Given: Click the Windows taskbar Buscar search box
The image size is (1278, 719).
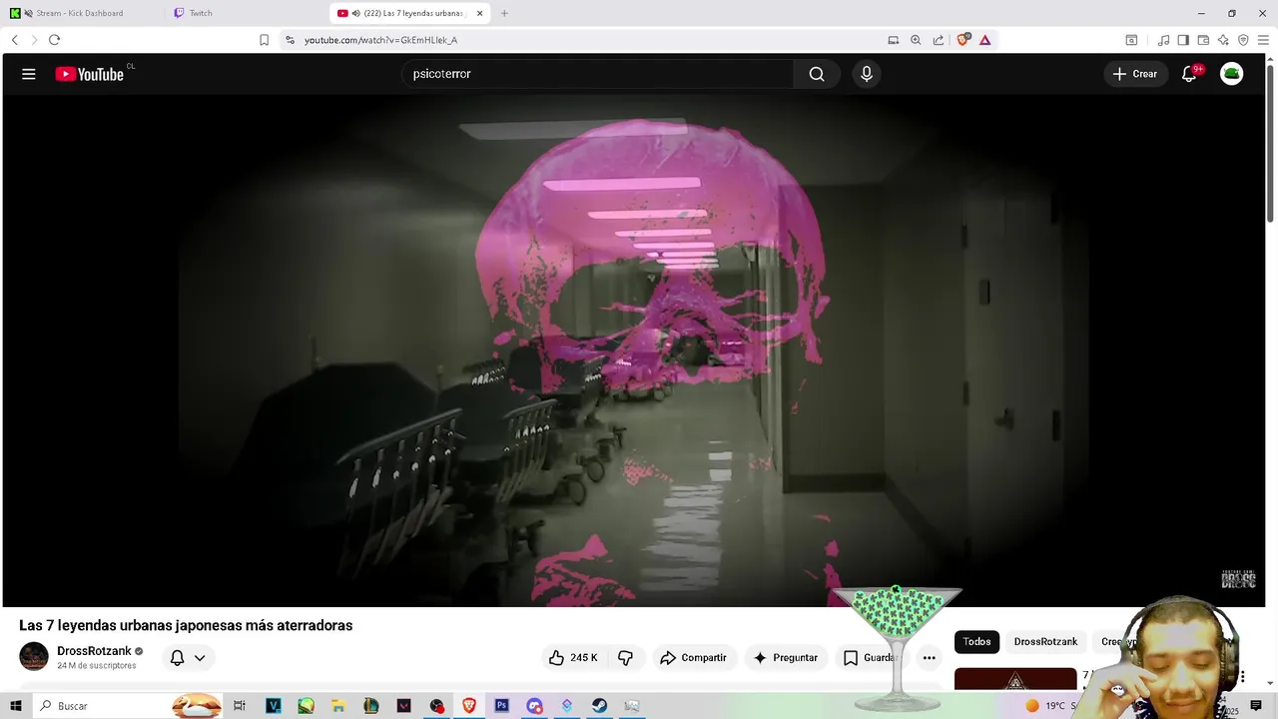Looking at the screenshot, I should pyautogui.click(x=127, y=706).
